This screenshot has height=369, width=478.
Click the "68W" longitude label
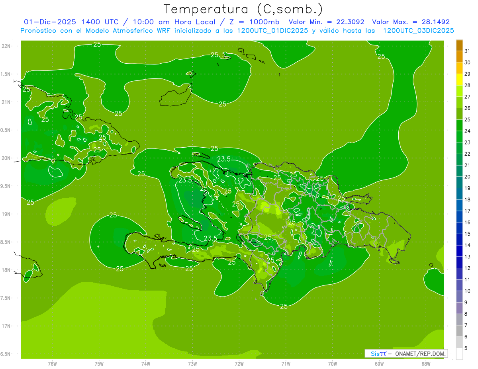[x=425, y=363]
